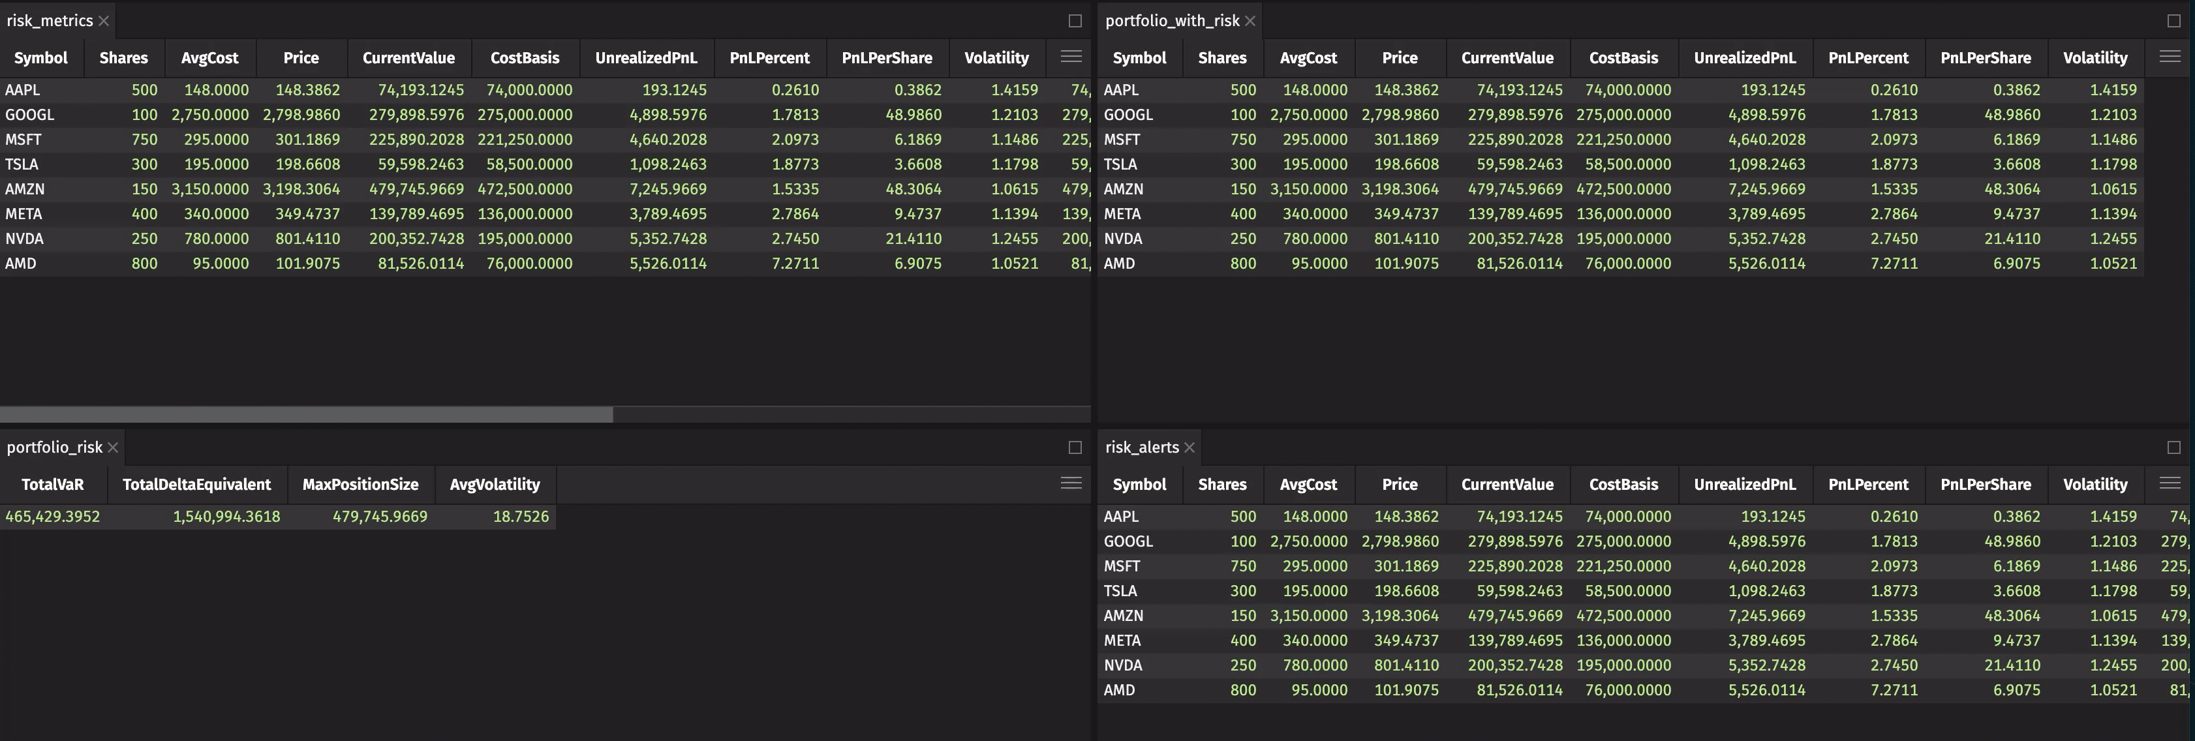The width and height of the screenshot is (2195, 741).
Task: Close the risk_alerts panel
Action: click(x=1190, y=447)
